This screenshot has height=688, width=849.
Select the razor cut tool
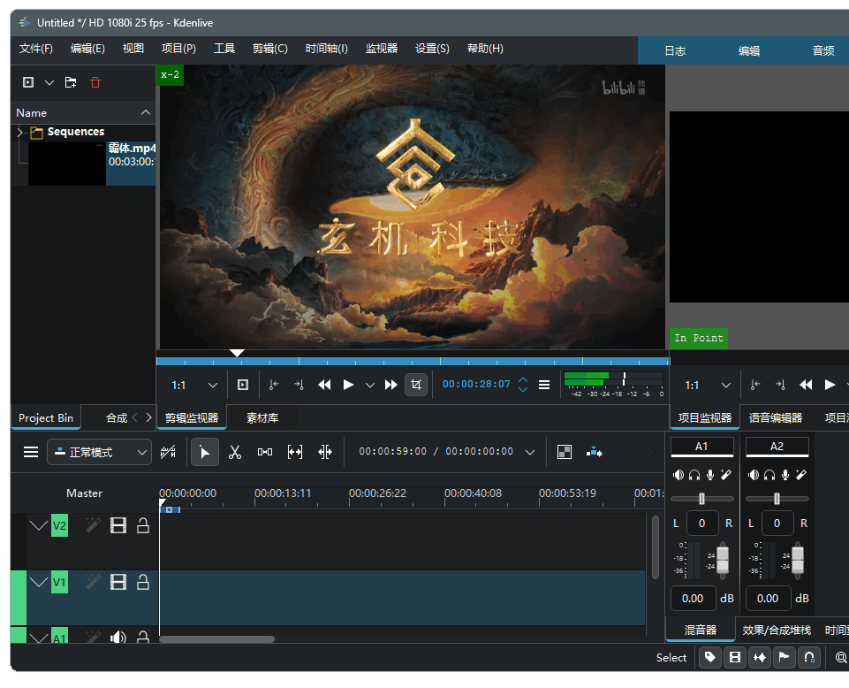(x=235, y=452)
